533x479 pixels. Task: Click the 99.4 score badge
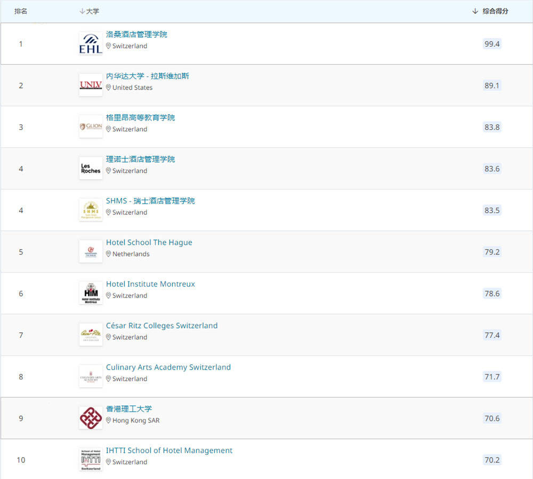tap(492, 44)
